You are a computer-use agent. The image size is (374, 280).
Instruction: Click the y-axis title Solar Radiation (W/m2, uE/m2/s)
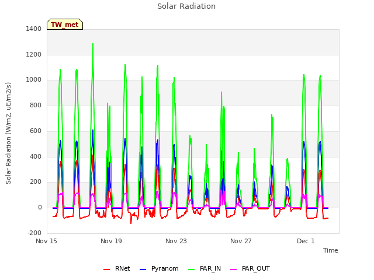pyautogui.click(x=8, y=133)
